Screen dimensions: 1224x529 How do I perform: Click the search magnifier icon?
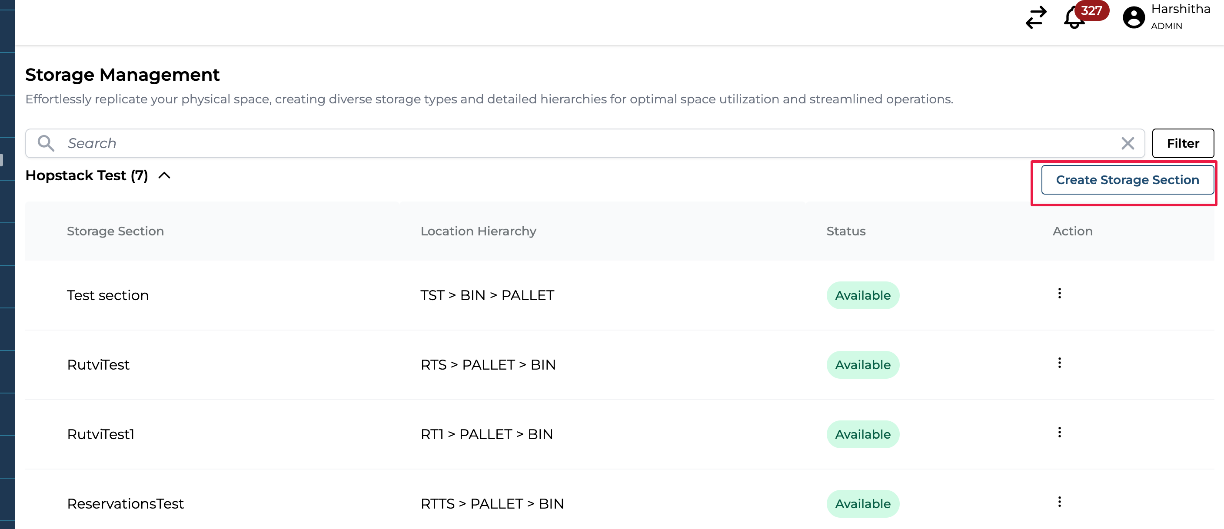[46, 143]
